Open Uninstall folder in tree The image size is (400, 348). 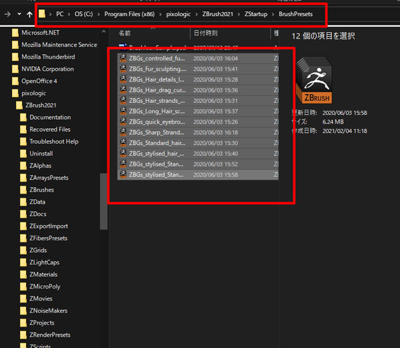point(41,154)
